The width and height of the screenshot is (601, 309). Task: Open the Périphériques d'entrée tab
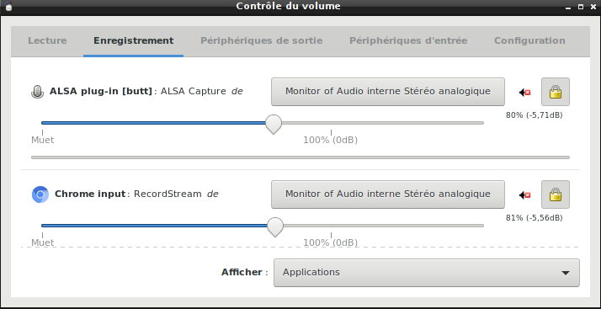[408, 40]
